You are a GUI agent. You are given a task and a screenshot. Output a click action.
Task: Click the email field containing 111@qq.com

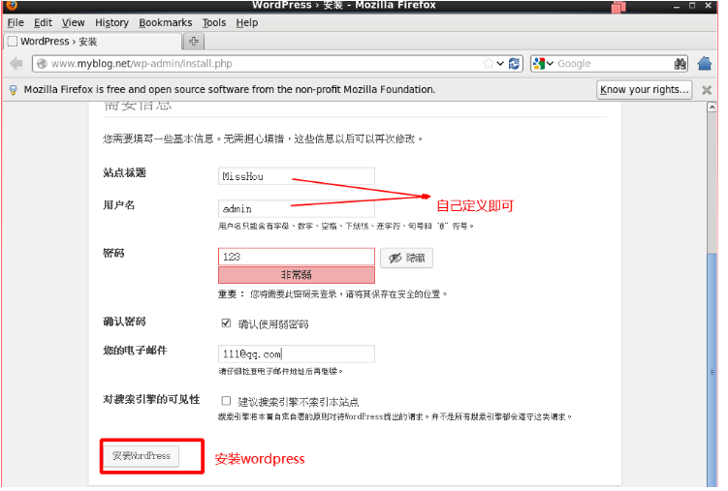(x=297, y=353)
